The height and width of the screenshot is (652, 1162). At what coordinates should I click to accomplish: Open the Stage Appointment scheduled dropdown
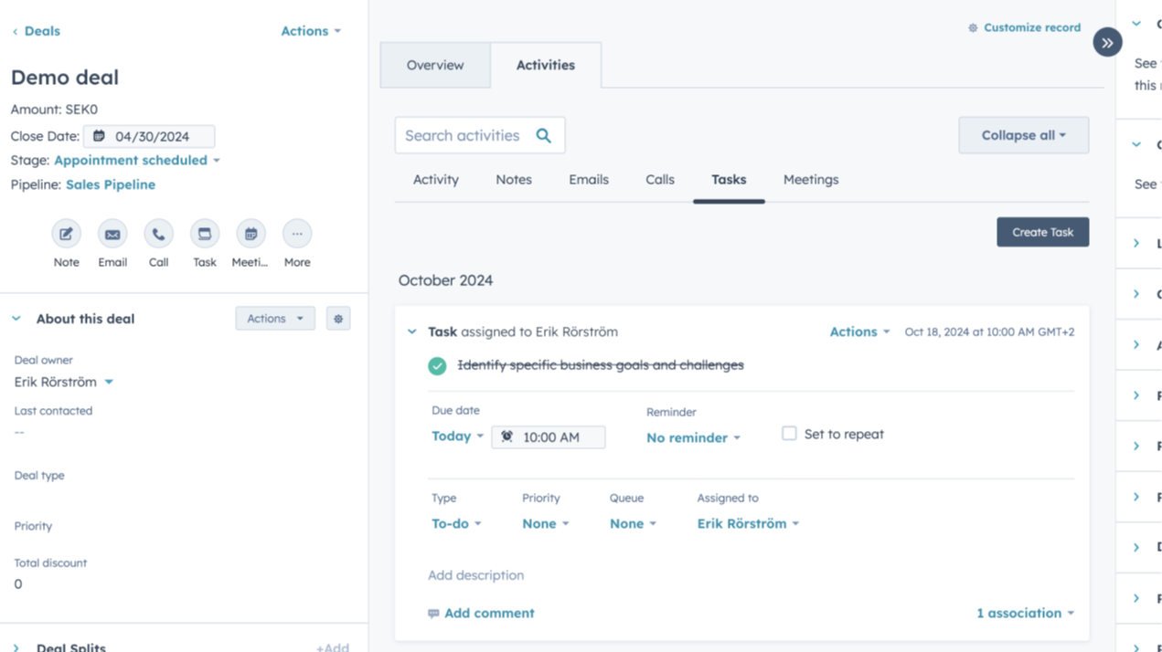click(x=137, y=160)
